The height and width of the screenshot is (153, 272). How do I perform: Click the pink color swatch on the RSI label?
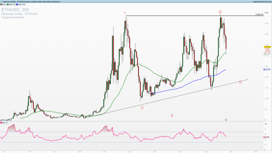[1, 123]
